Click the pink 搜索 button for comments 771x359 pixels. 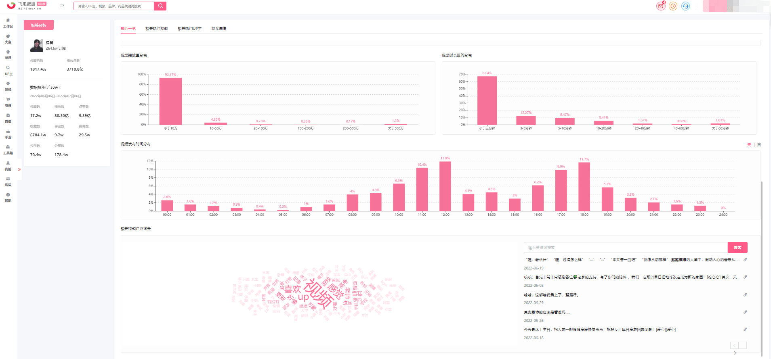(737, 248)
